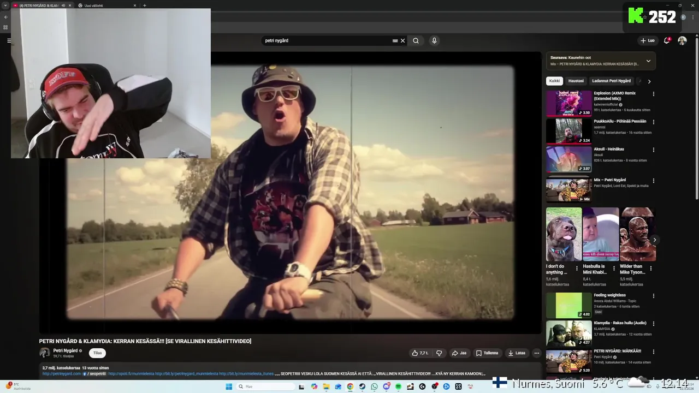Screen dimensions: 699x393
Task: Go back with browser back arrow
Action: [x=6, y=17]
